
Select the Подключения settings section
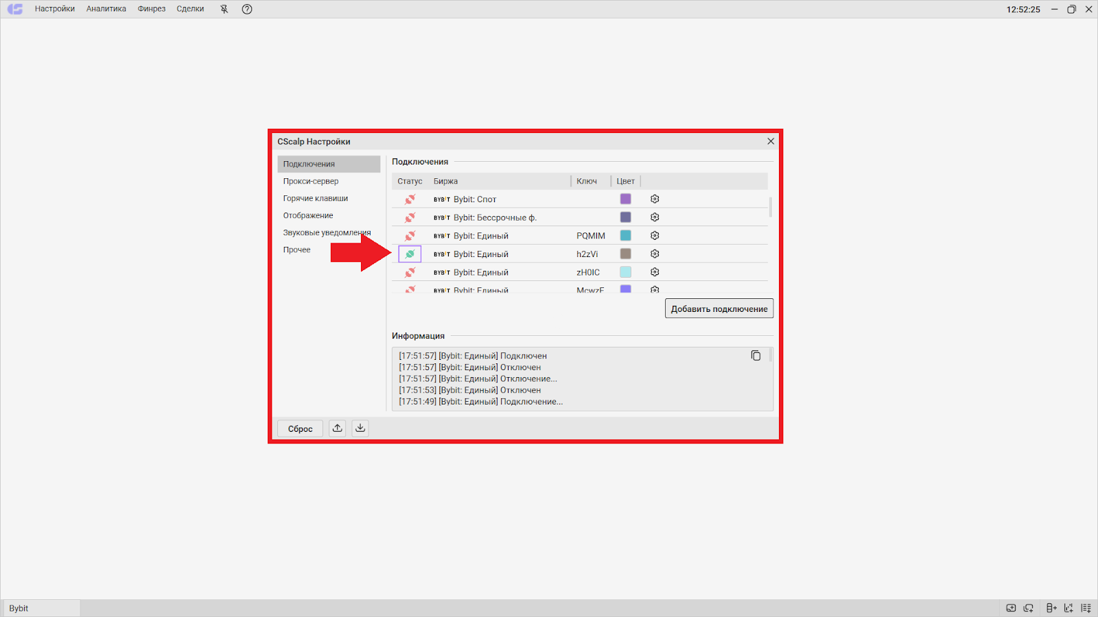tap(329, 164)
